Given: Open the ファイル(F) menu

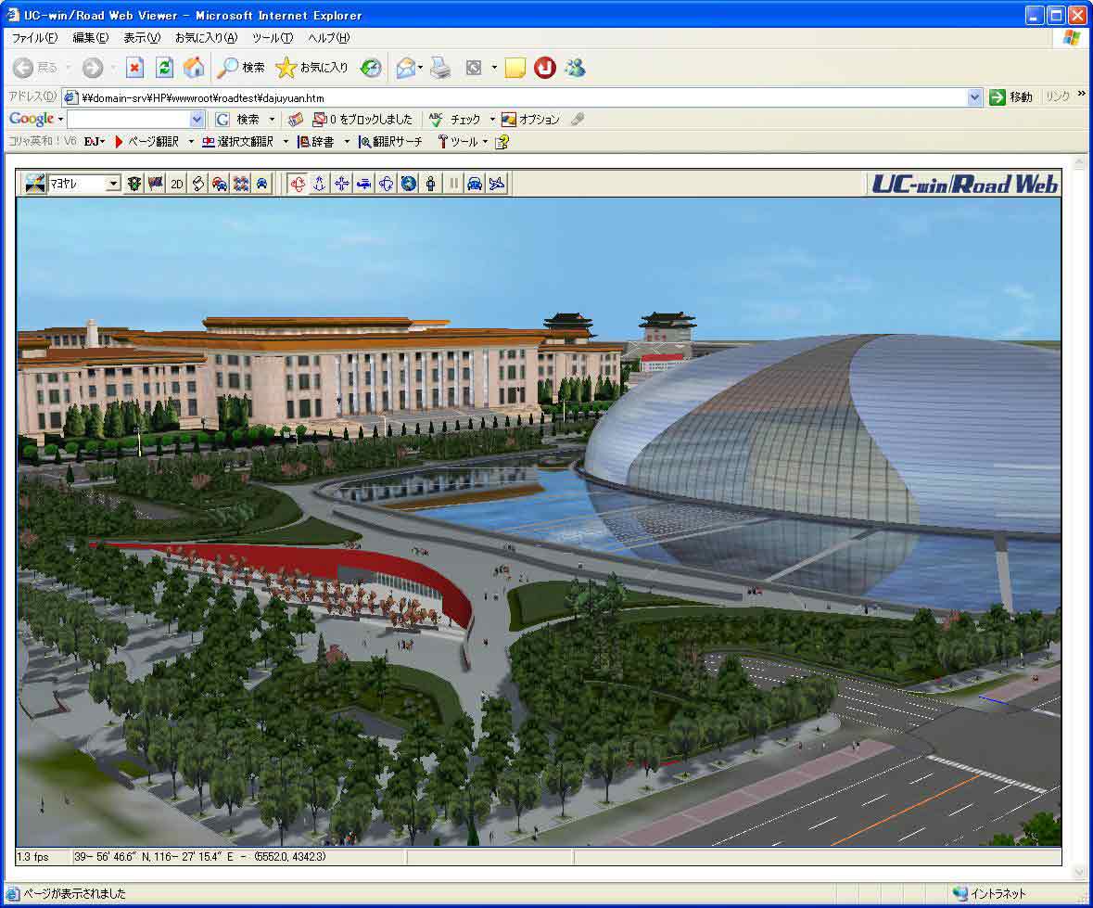Looking at the screenshot, I should coord(33,38).
